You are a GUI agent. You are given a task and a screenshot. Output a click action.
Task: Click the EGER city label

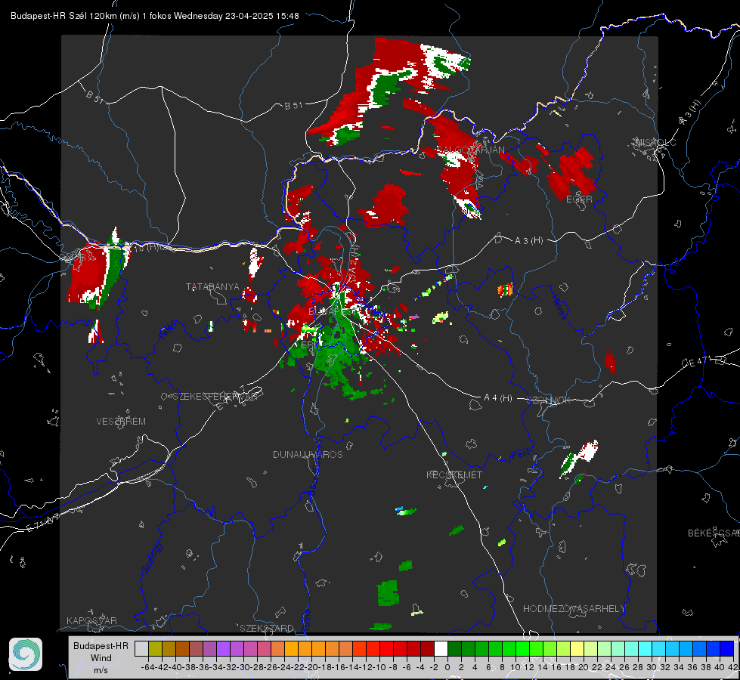[x=579, y=199]
